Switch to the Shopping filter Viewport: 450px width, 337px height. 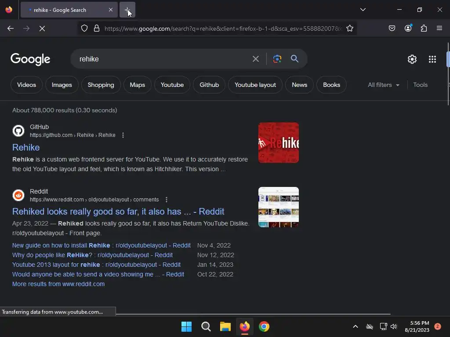101,85
